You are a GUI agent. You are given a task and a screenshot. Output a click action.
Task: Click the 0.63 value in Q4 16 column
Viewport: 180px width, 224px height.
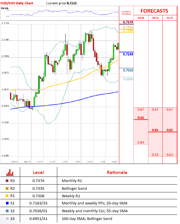(155, 155)
